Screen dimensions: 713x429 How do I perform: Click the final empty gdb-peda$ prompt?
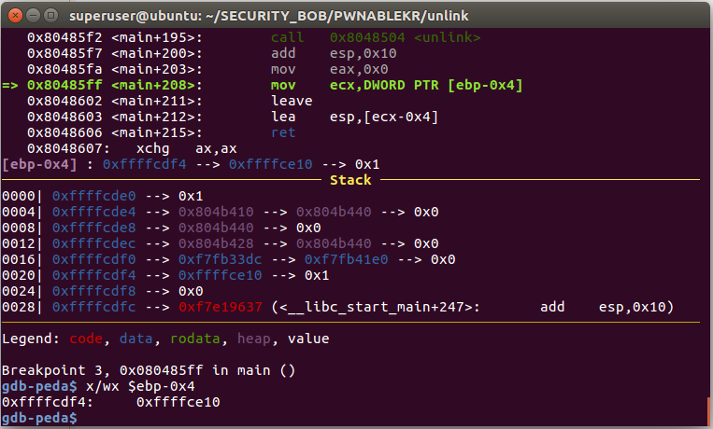39,418
